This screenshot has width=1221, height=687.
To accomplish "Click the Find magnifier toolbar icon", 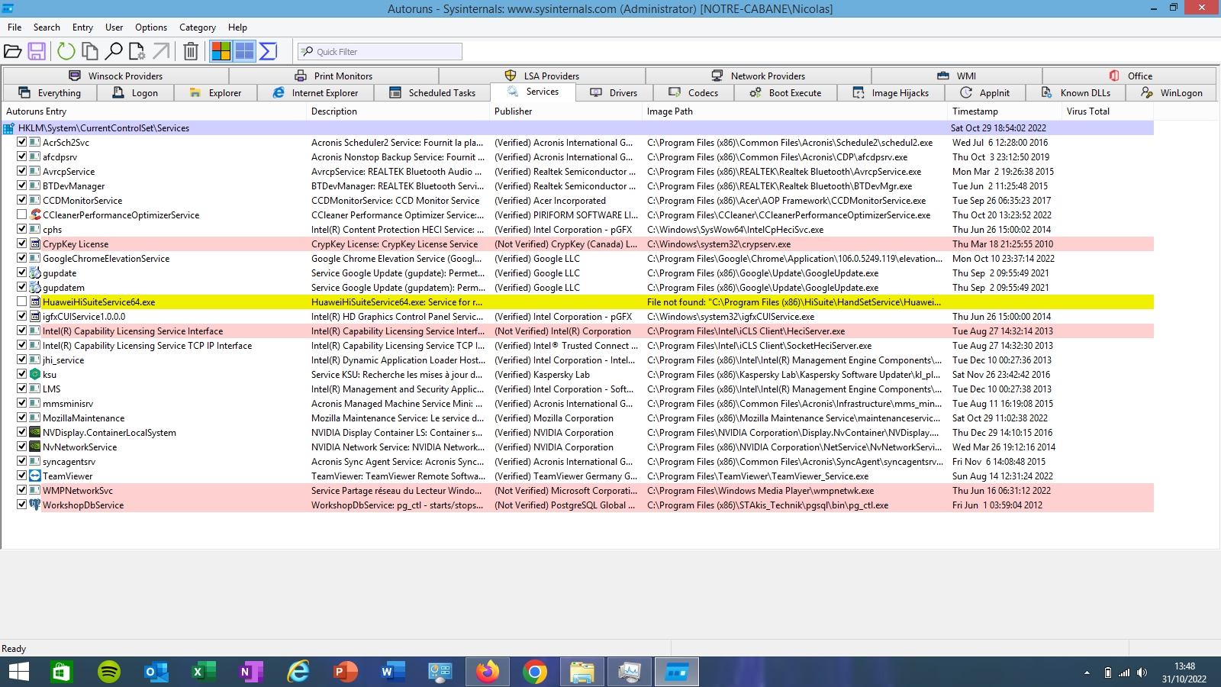I will [x=114, y=51].
